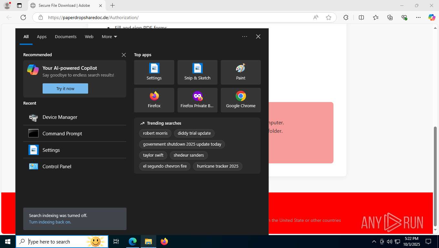
Task: Select hurricane tracker 2025 trending search
Action: tap(218, 166)
